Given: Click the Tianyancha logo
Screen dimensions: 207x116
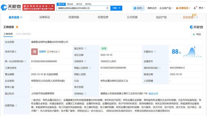Looking at the screenshot, I should [x=11, y=8].
